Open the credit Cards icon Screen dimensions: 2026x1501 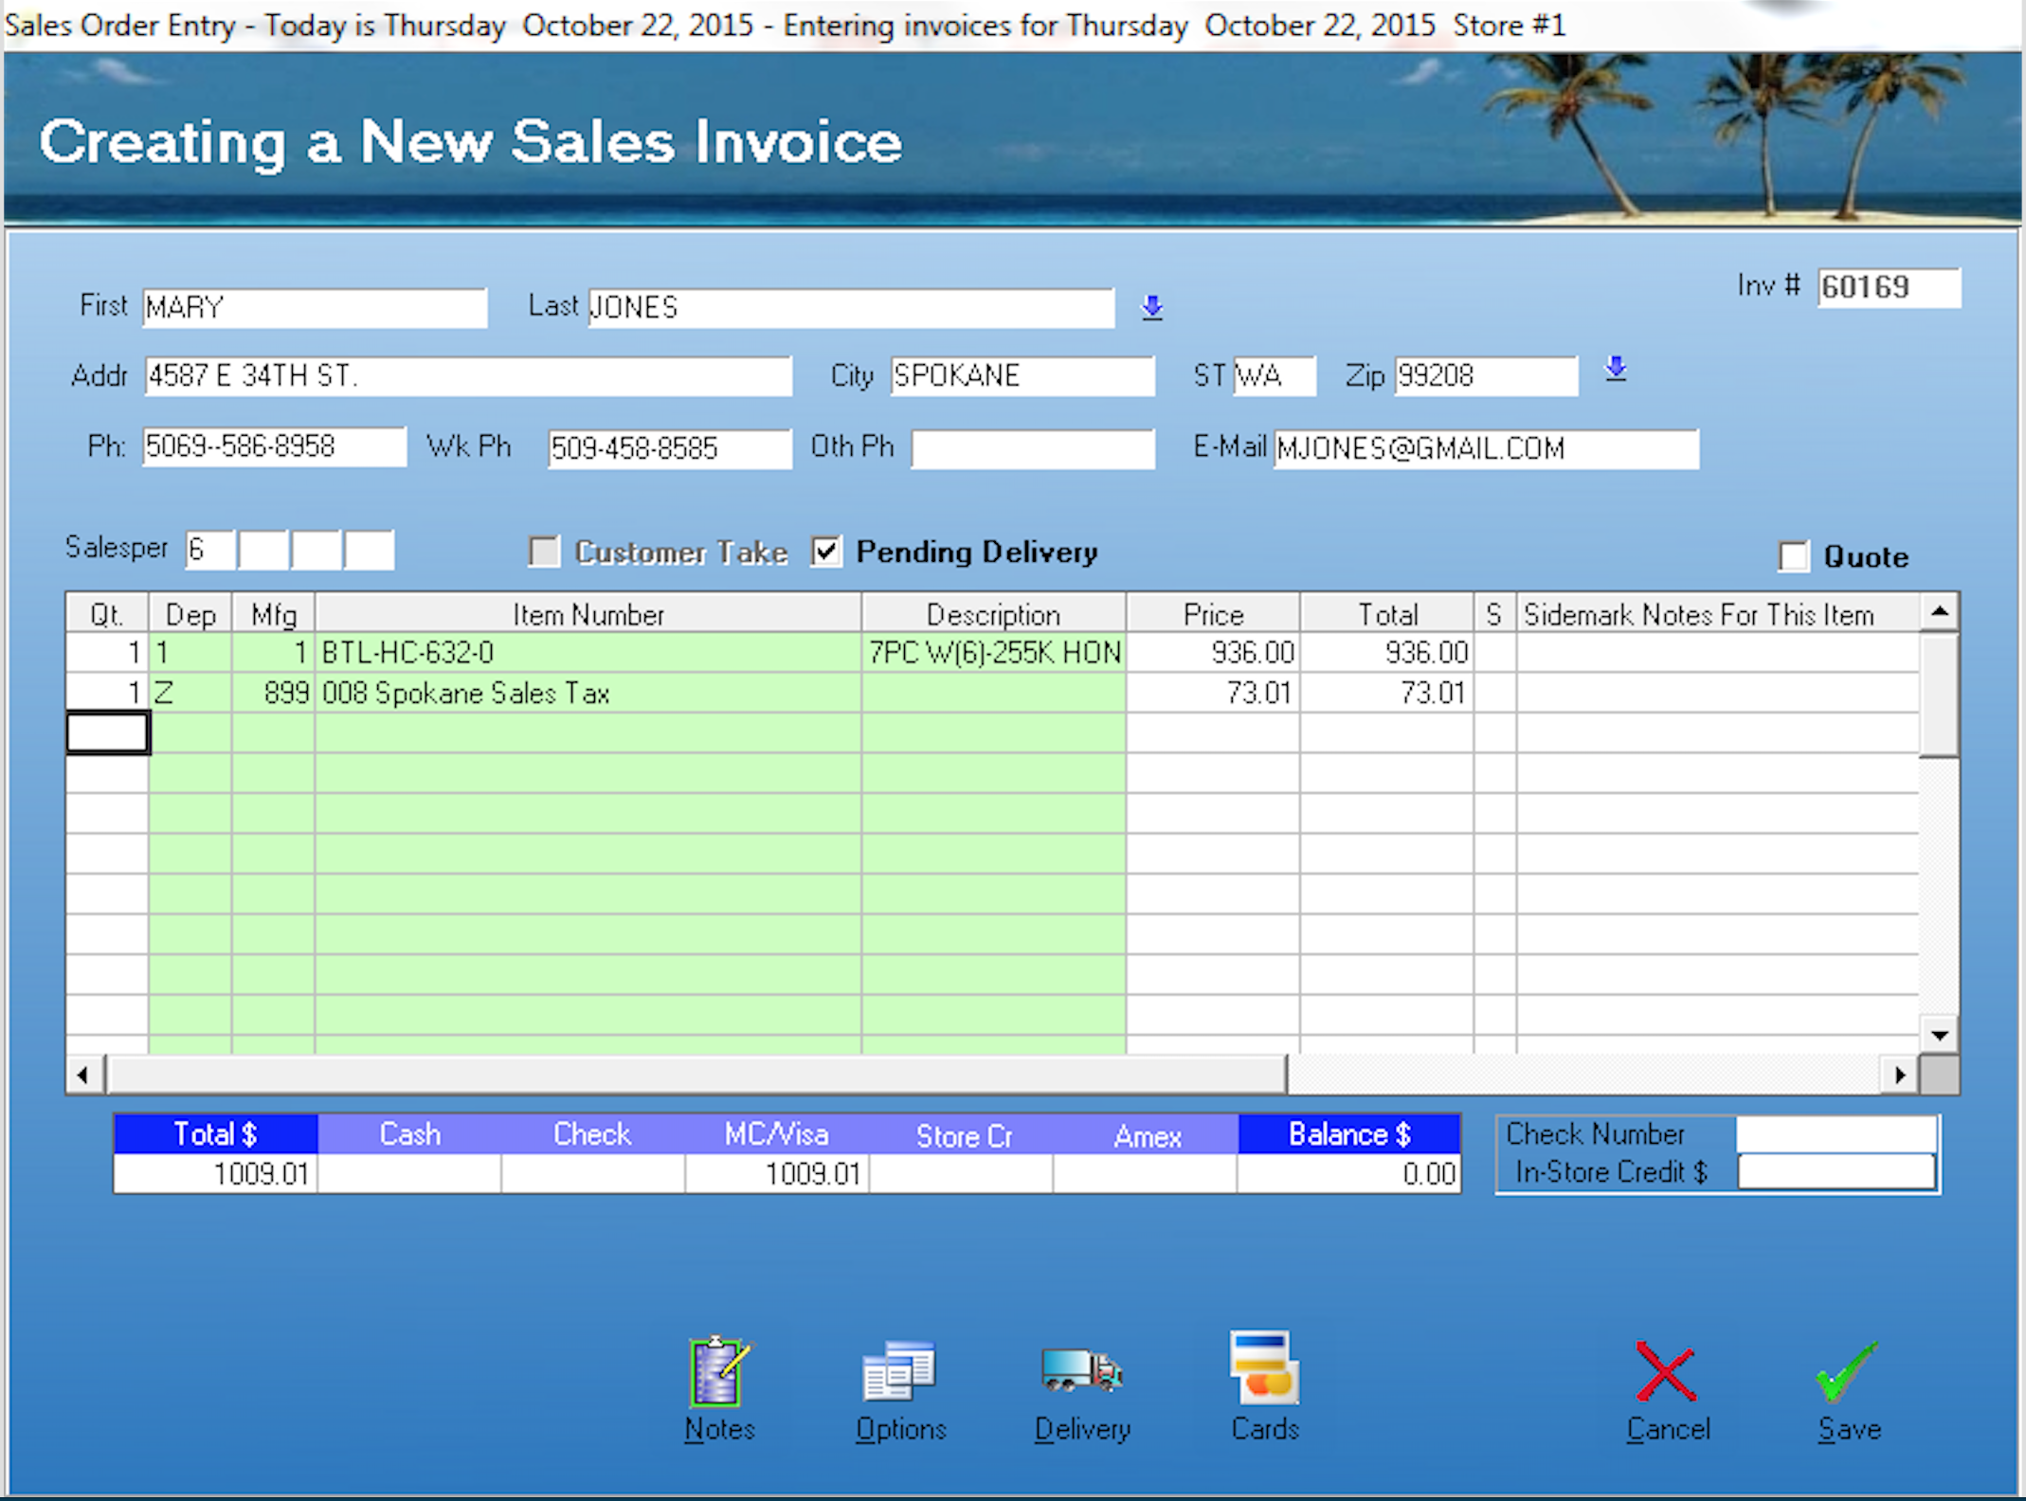1264,1368
